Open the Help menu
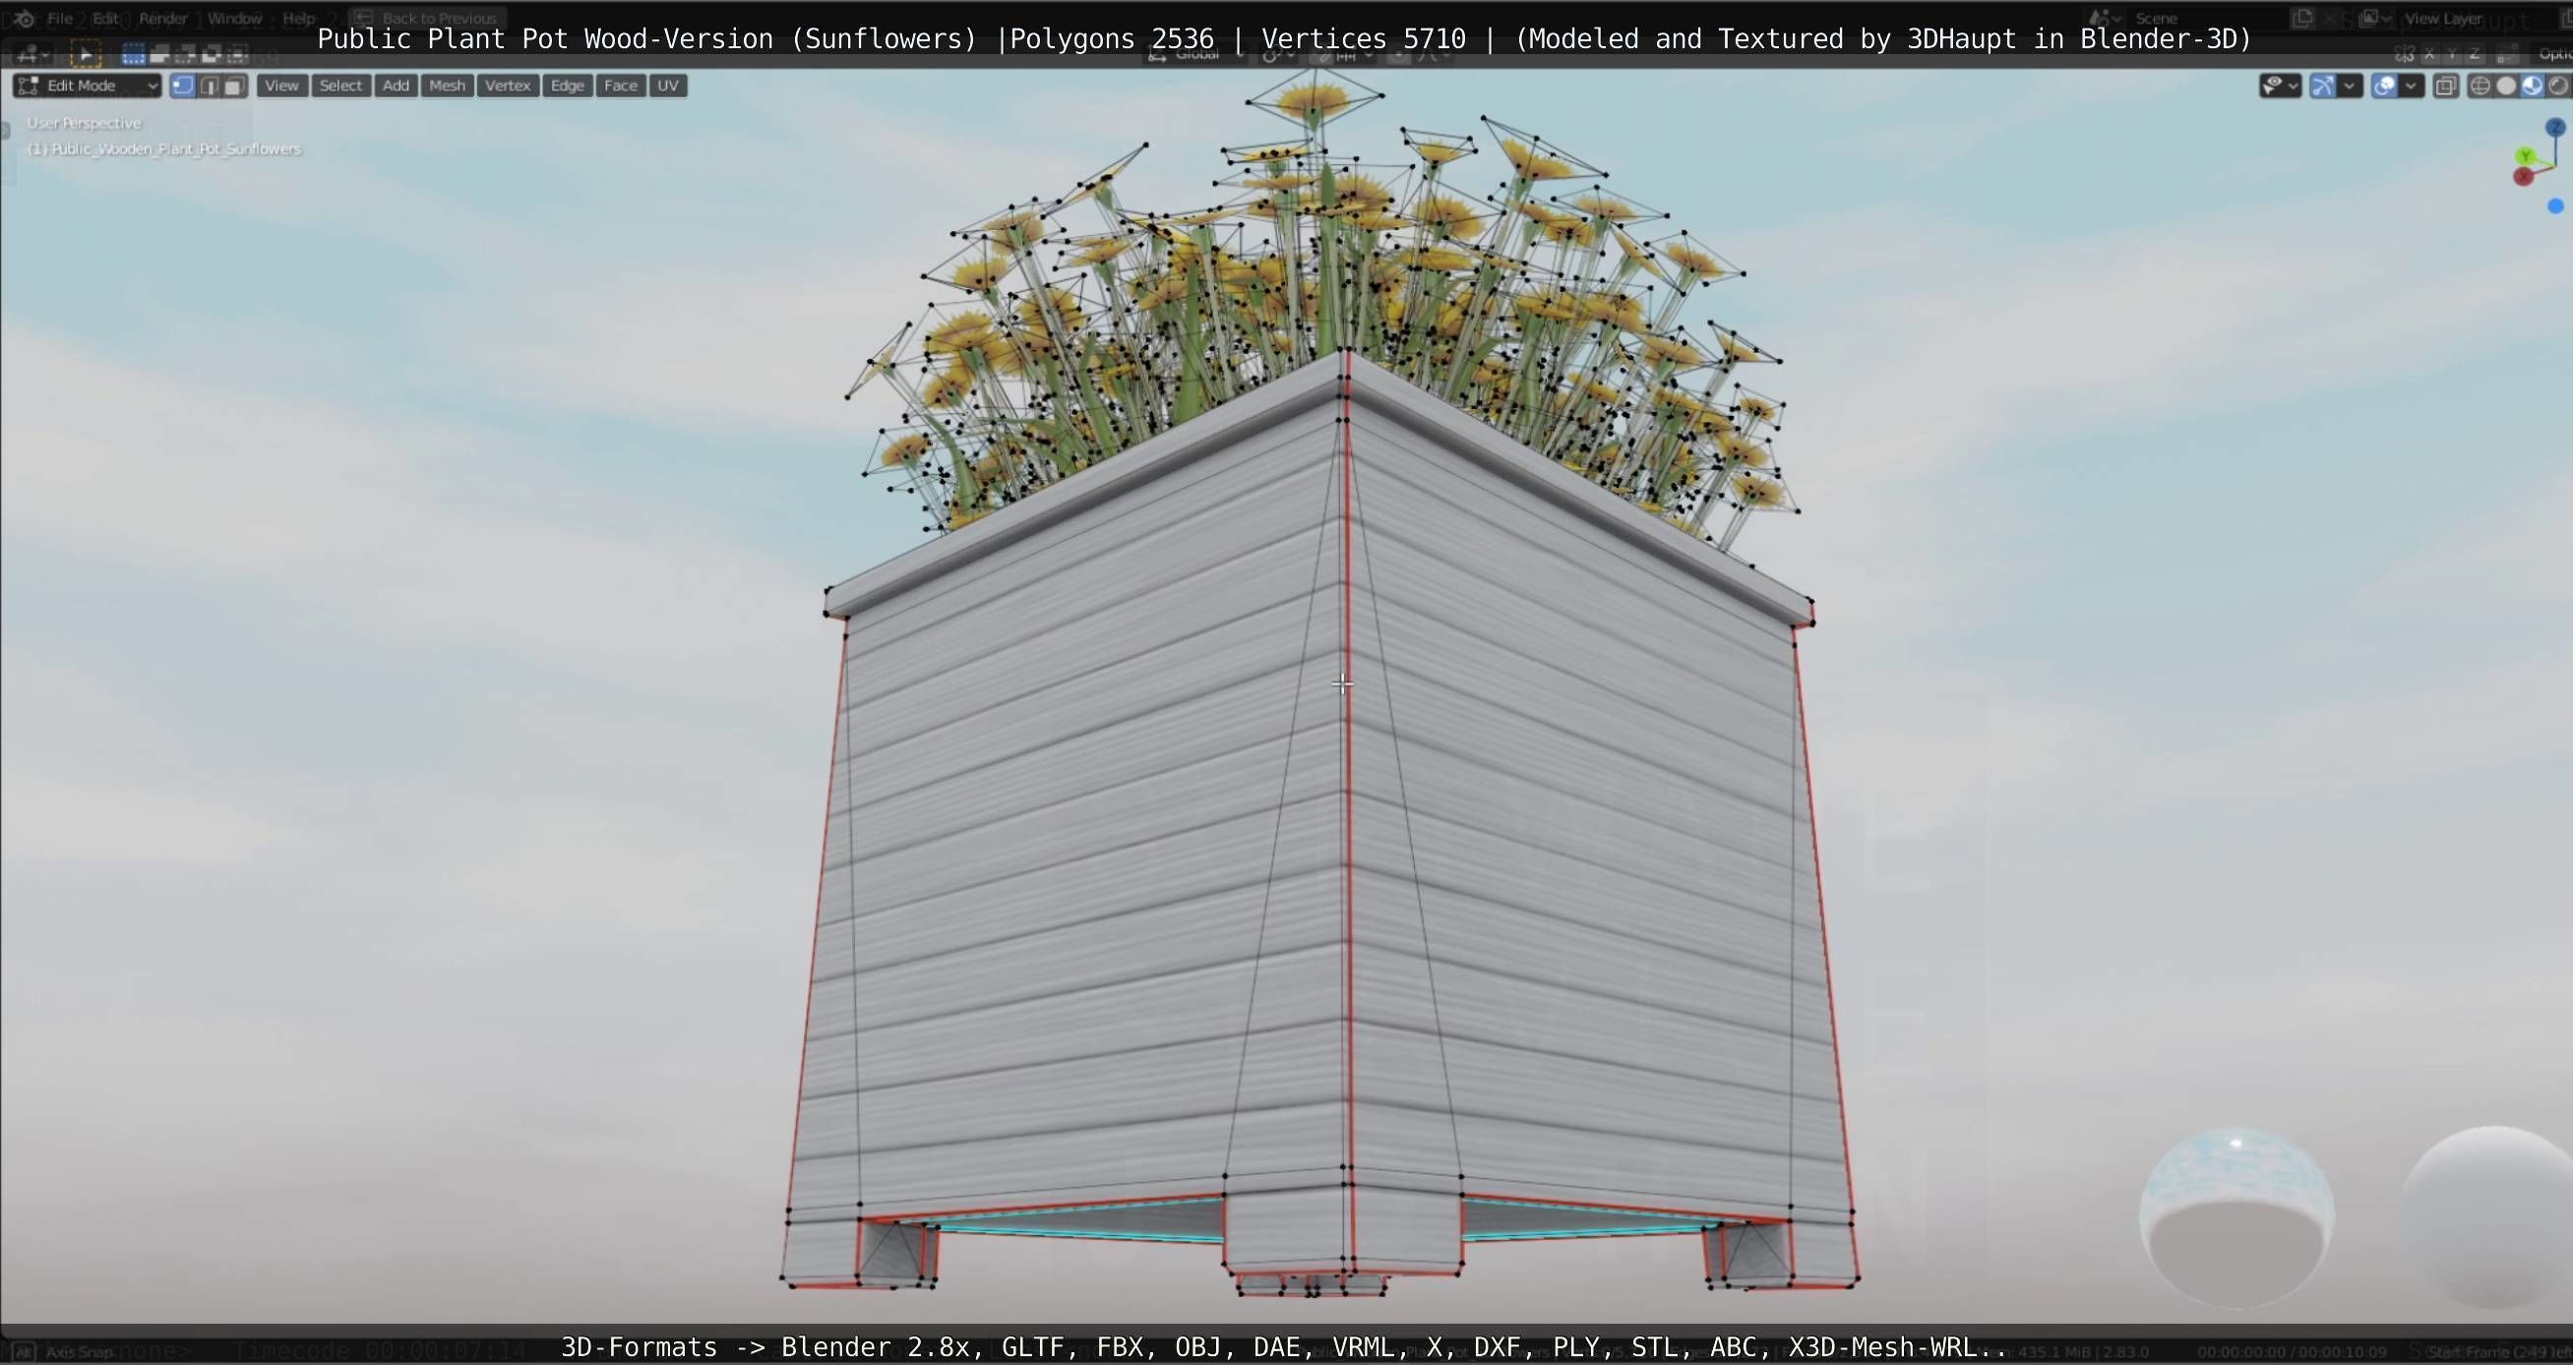The image size is (2573, 1365). point(299,18)
